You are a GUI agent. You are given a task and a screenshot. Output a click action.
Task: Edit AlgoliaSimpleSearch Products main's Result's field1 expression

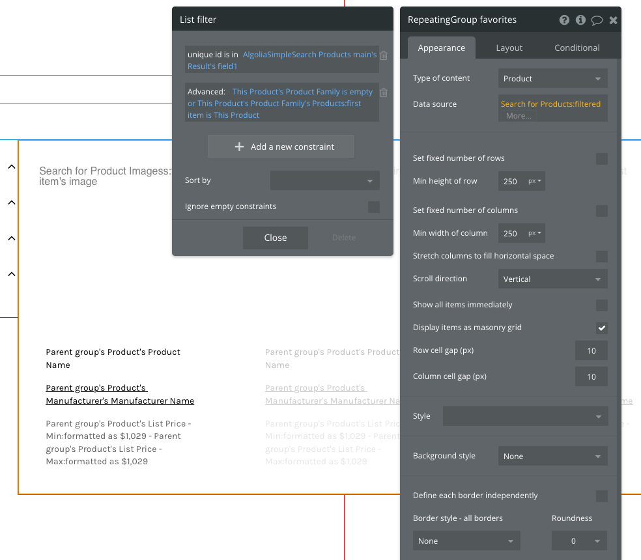point(282,60)
